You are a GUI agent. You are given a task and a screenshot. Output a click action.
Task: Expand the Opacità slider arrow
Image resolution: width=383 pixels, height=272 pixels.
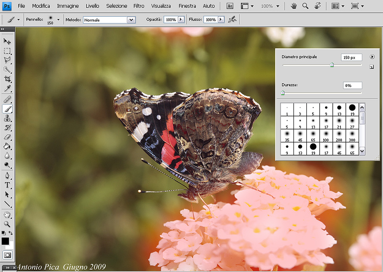tap(180, 20)
